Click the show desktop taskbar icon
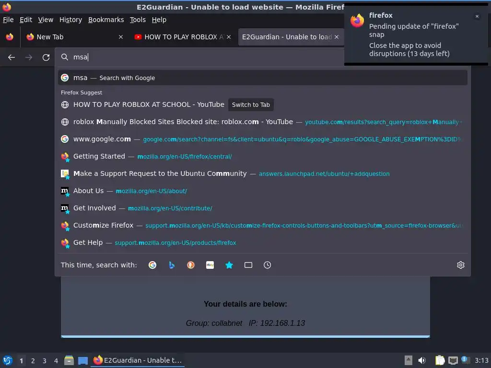 click(83, 360)
